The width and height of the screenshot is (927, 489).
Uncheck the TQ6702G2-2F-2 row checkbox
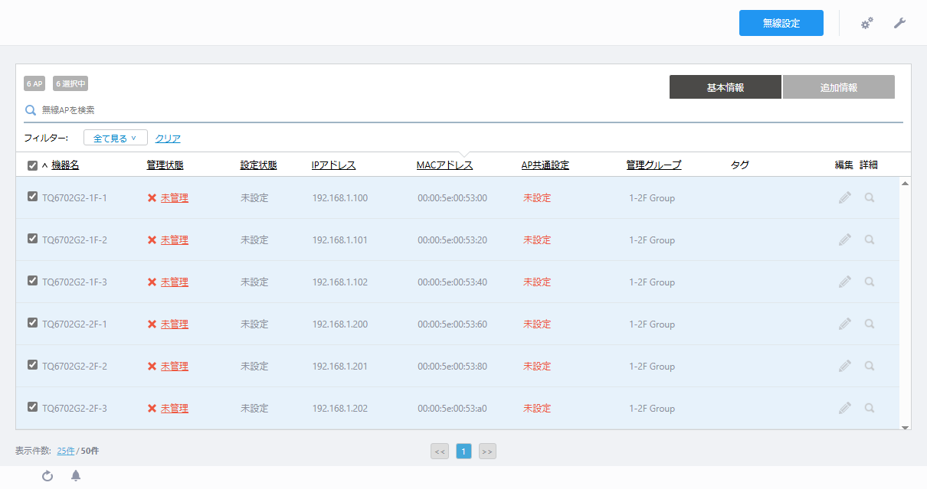[x=32, y=365]
